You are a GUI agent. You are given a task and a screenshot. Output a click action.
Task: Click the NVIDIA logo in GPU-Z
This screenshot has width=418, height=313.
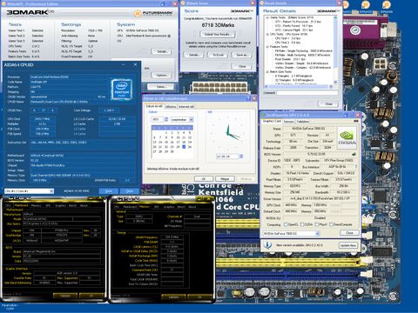[x=347, y=137]
